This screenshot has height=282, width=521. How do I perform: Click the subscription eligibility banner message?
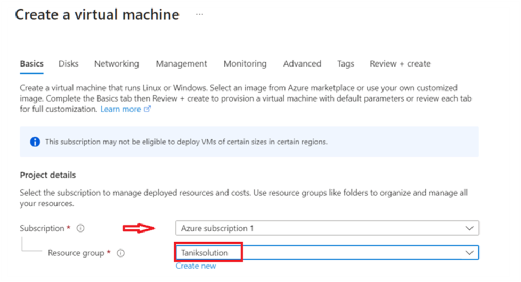[x=186, y=142]
